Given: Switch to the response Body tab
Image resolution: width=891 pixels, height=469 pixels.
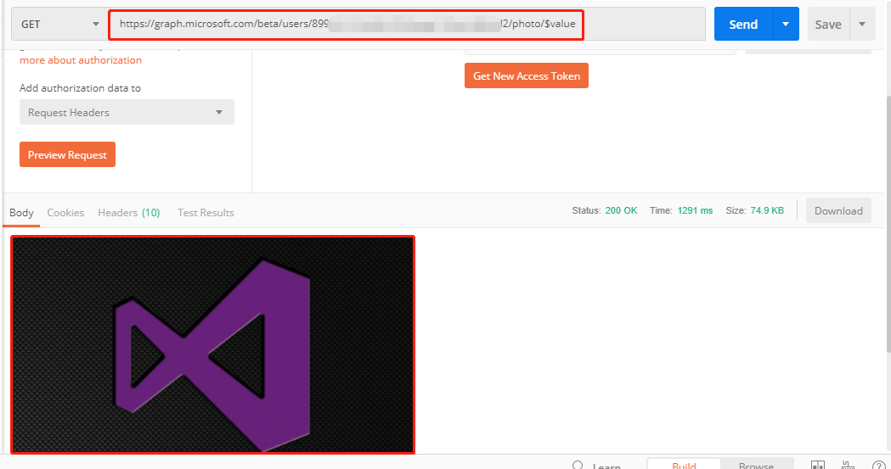Looking at the screenshot, I should (x=21, y=213).
